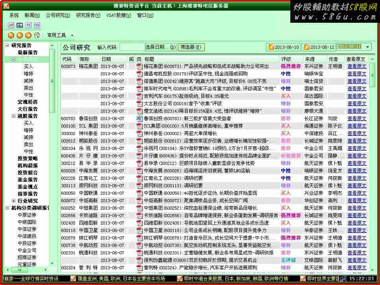Open the 常用工具 dropdown arrow

pos(72,36)
